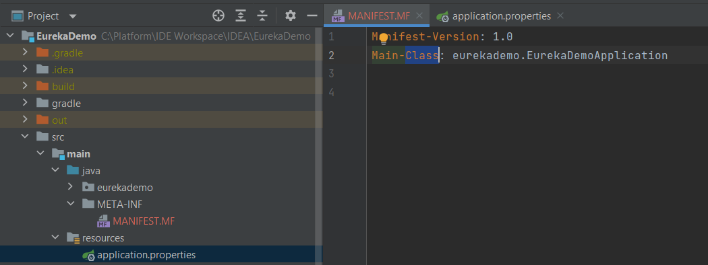This screenshot has width=708, height=265.
Task: Click the orange out folder icon
Action: pyautogui.click(x=42, y=120)
